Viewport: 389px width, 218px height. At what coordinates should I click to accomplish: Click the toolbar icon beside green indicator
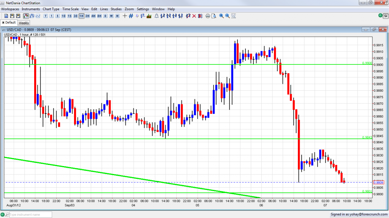(x=386, y=16)
